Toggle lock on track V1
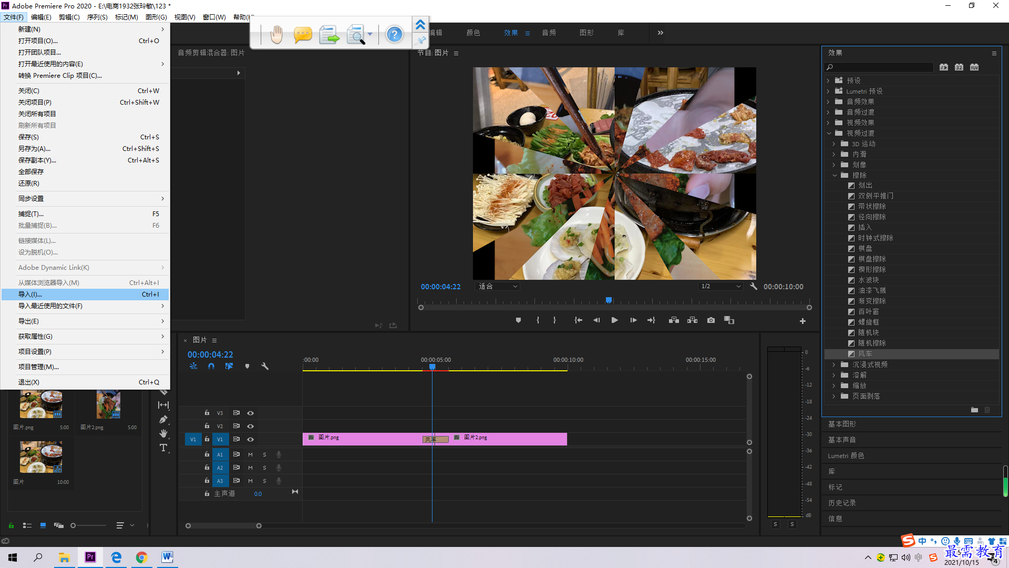1009x568 pixels. pyautogui.click(x=207, y=439)
